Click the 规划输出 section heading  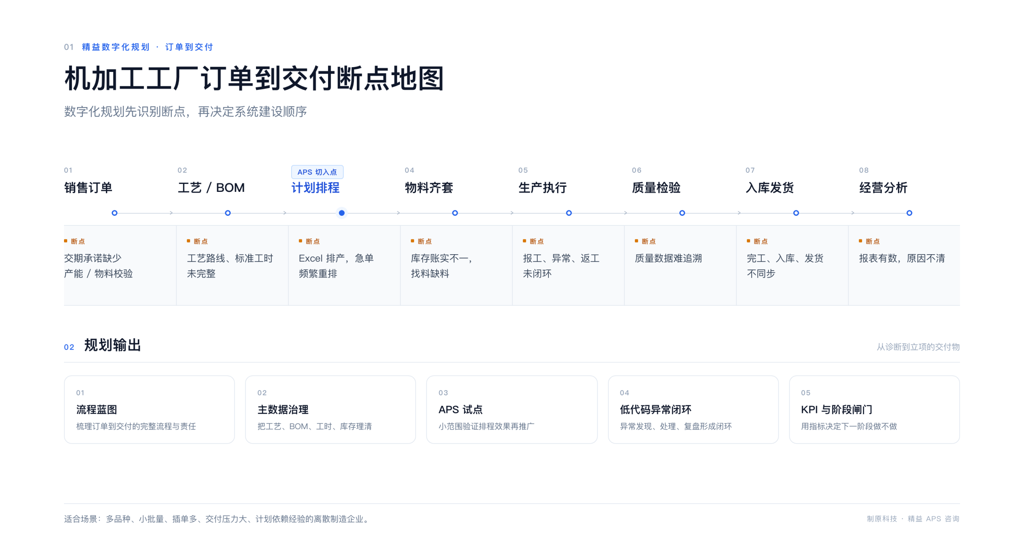pyautogui.click(x=112, y=345)
